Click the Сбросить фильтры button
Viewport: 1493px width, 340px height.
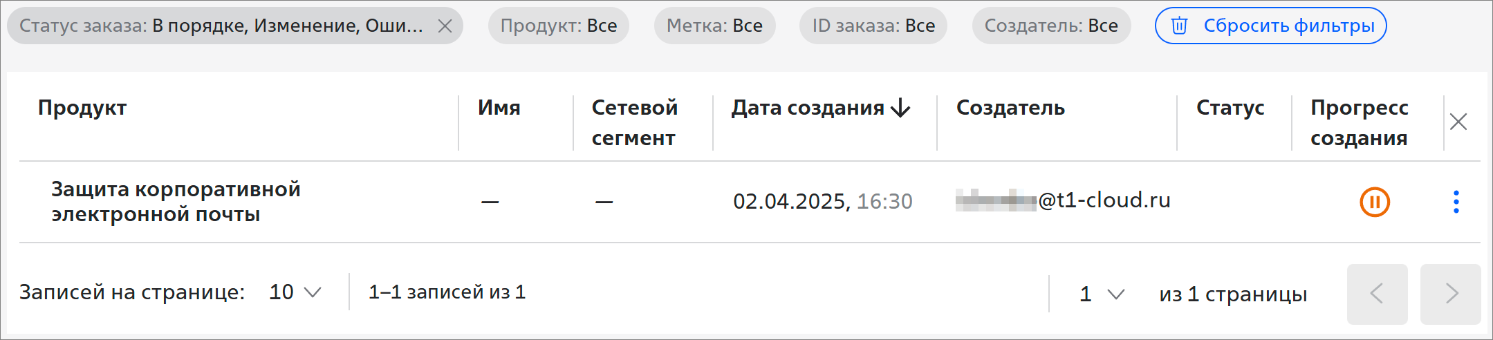tap(1270, 26)
